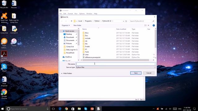Screen dimensions: 198x111
Task: Open the Comp Scie desktop folder icon
Action: coord(4,30)
